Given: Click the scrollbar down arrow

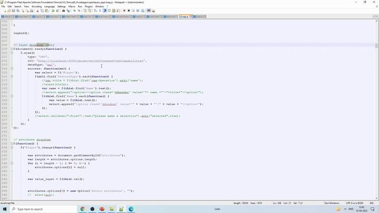Looking at the screenshot, I should (x=377, y=198).
